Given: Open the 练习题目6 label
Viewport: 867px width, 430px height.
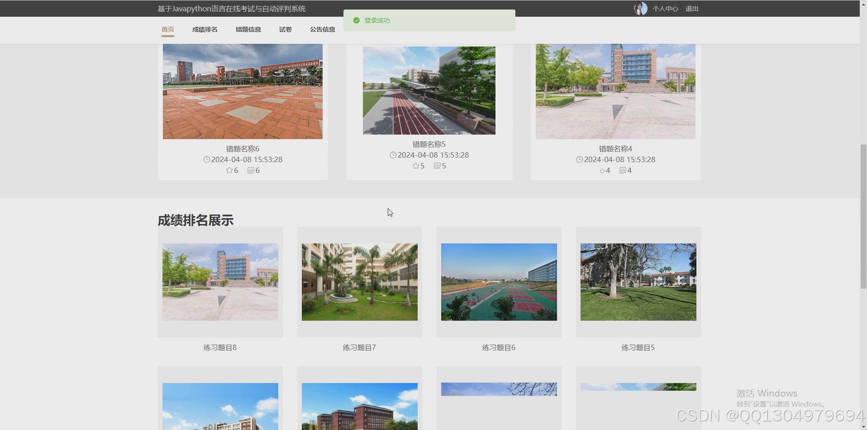Looking at the screenshot, I should pos(499,347).
